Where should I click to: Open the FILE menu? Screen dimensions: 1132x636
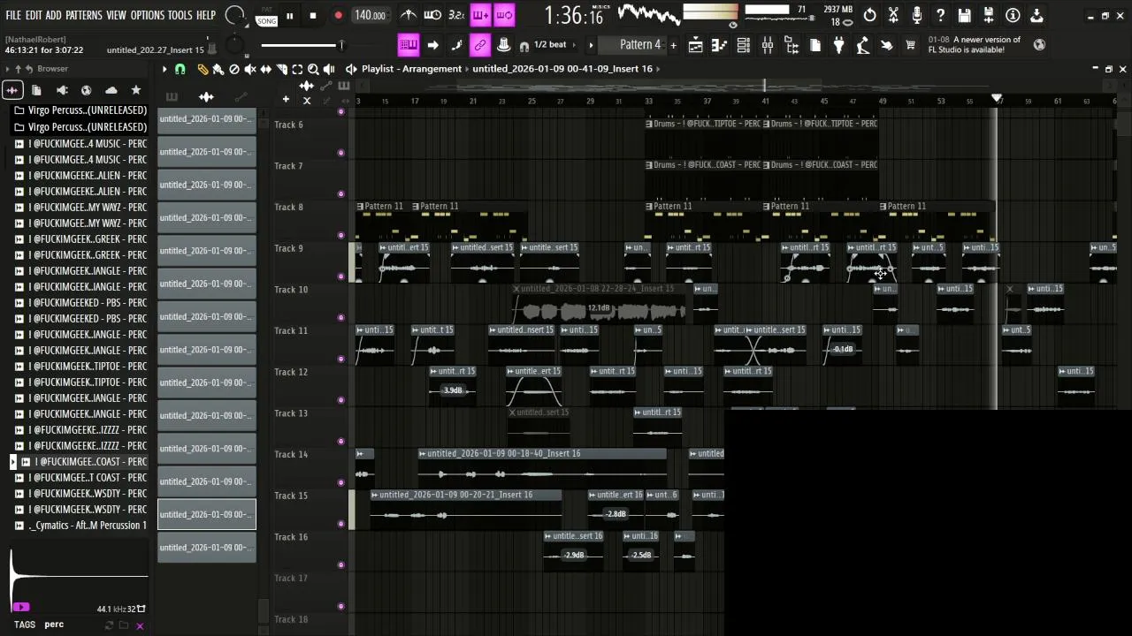coord(13,15)
